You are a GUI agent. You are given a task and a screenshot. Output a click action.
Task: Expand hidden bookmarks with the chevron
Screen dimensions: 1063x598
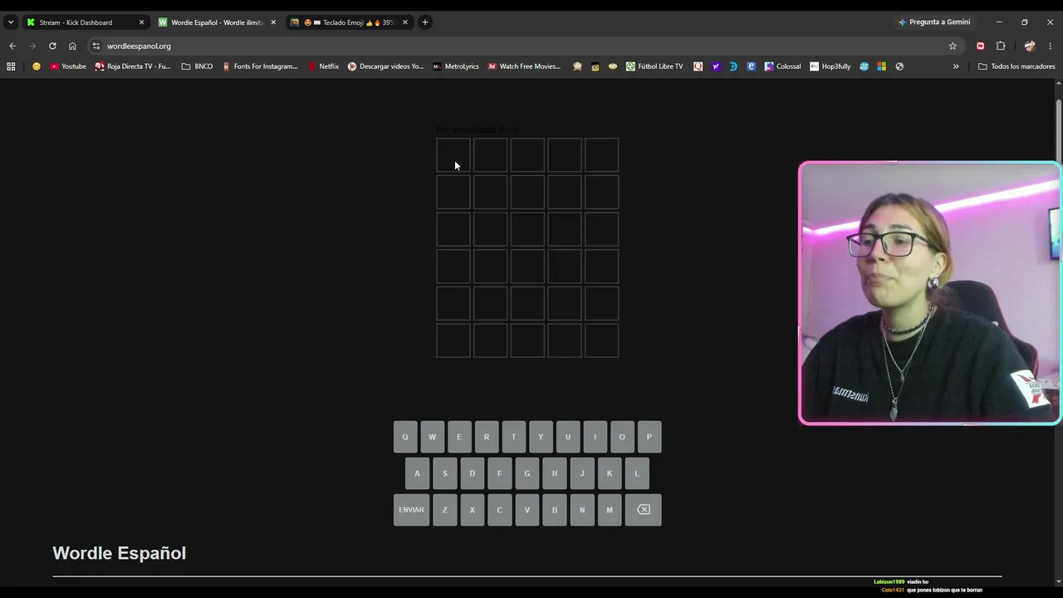(x=956, y=66)
